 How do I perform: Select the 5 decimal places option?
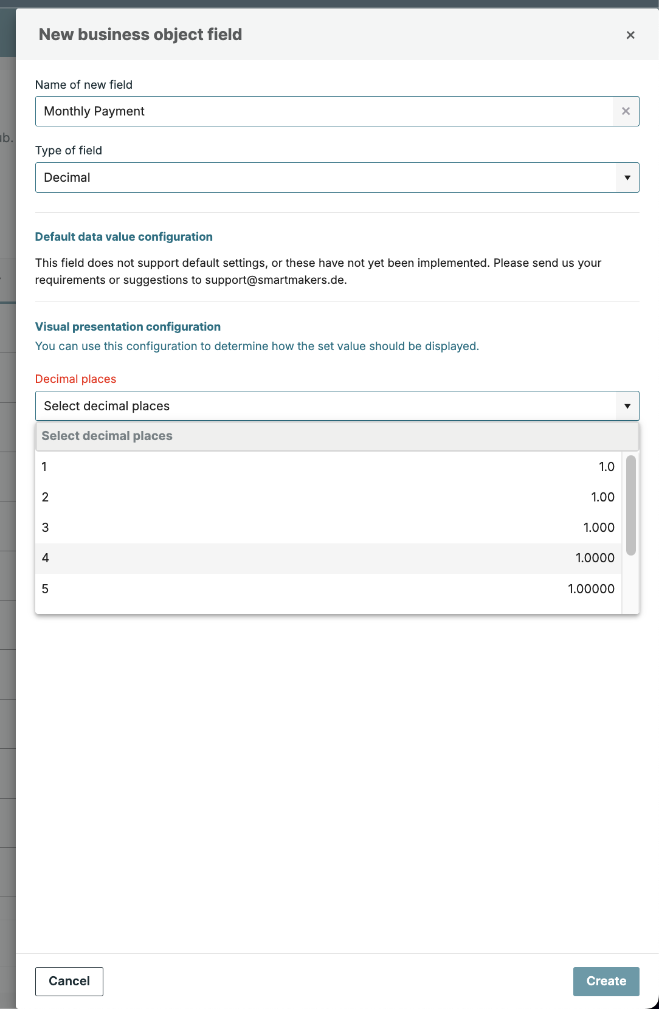pos(328,589)
